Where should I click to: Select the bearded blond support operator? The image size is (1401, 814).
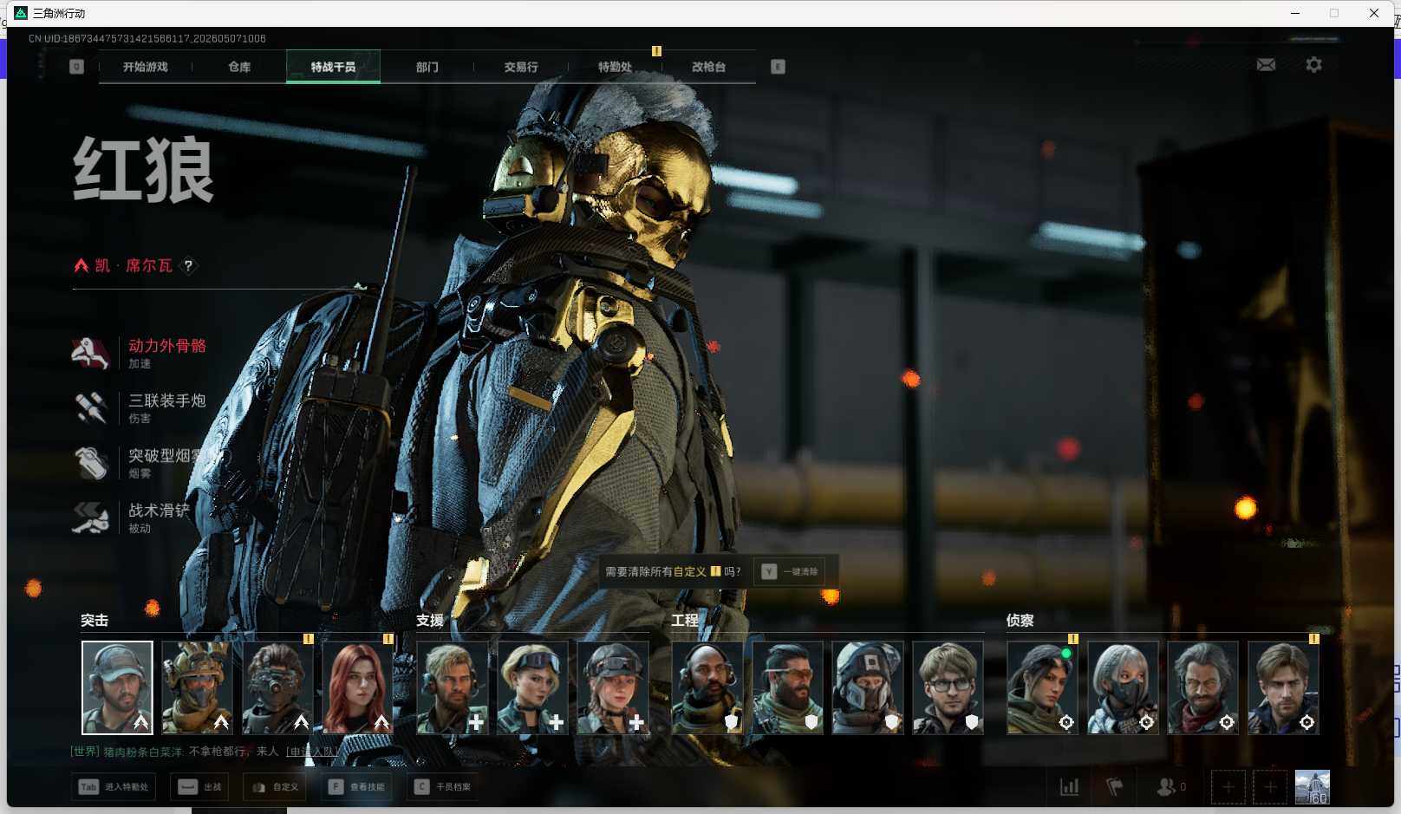(453, 687)
